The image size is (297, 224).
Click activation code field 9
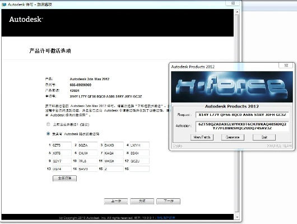pos(62,161)
